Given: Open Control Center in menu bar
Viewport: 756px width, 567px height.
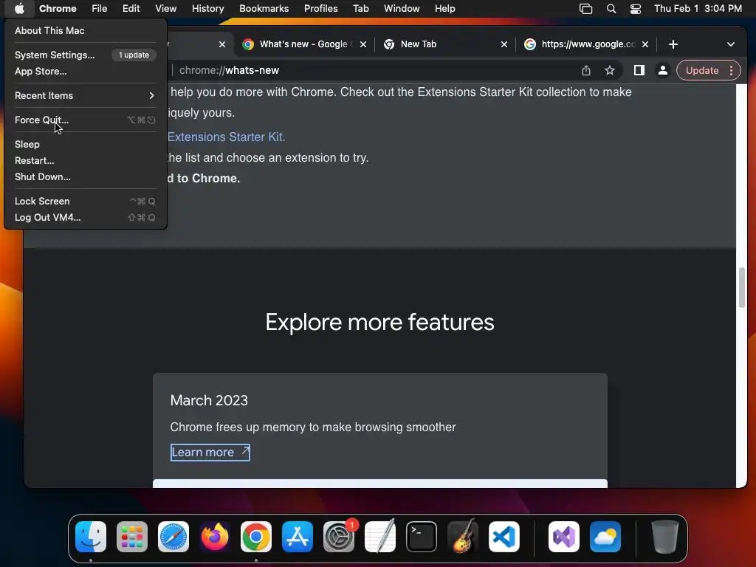Looking at the screenshot, I should (636, 9).
